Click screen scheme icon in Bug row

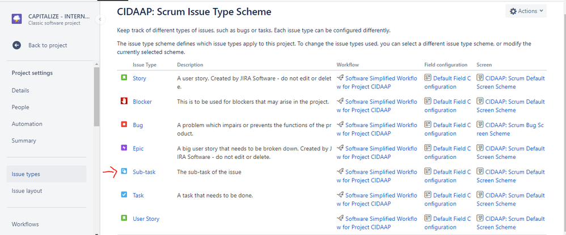tap(480, 125)
